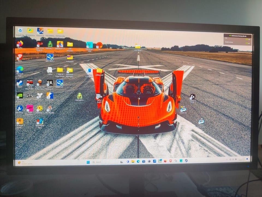Open Firefox from the taskbar
262x197 pixels.
(x=165, y=161)
